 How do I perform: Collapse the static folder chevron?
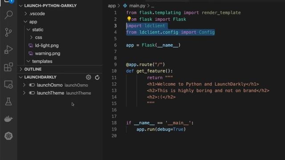click(28, 30)
